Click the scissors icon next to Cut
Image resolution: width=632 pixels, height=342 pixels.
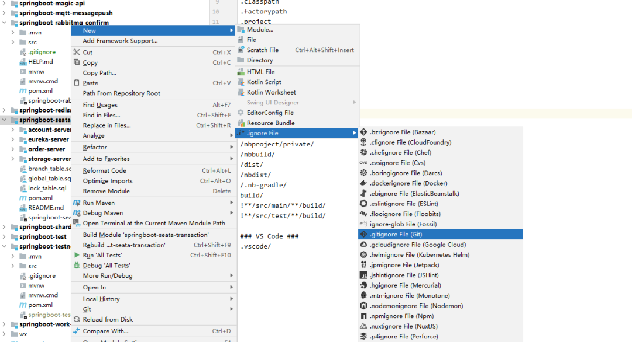[77, 53]
